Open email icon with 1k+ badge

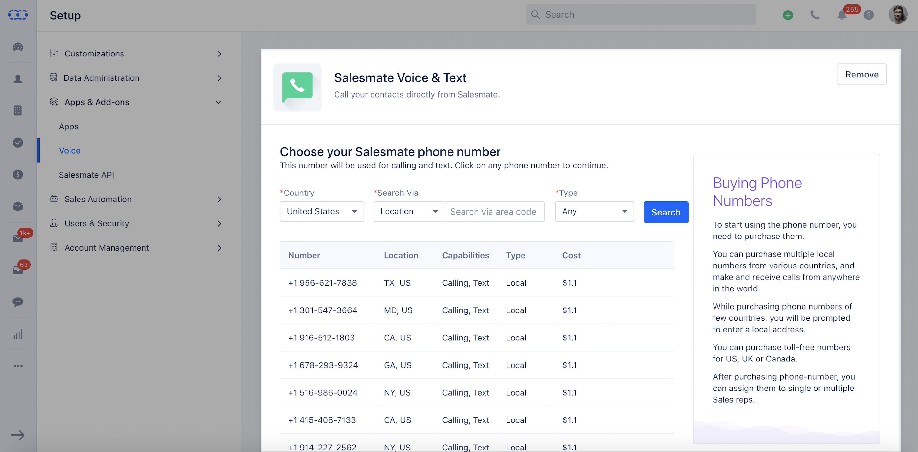click(x=18, y=238)
